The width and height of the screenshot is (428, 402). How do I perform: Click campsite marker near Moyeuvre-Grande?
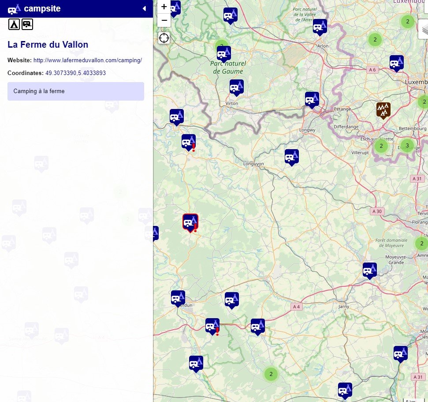point(369,270)
